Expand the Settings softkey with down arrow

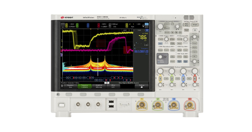tap(142, 86)
